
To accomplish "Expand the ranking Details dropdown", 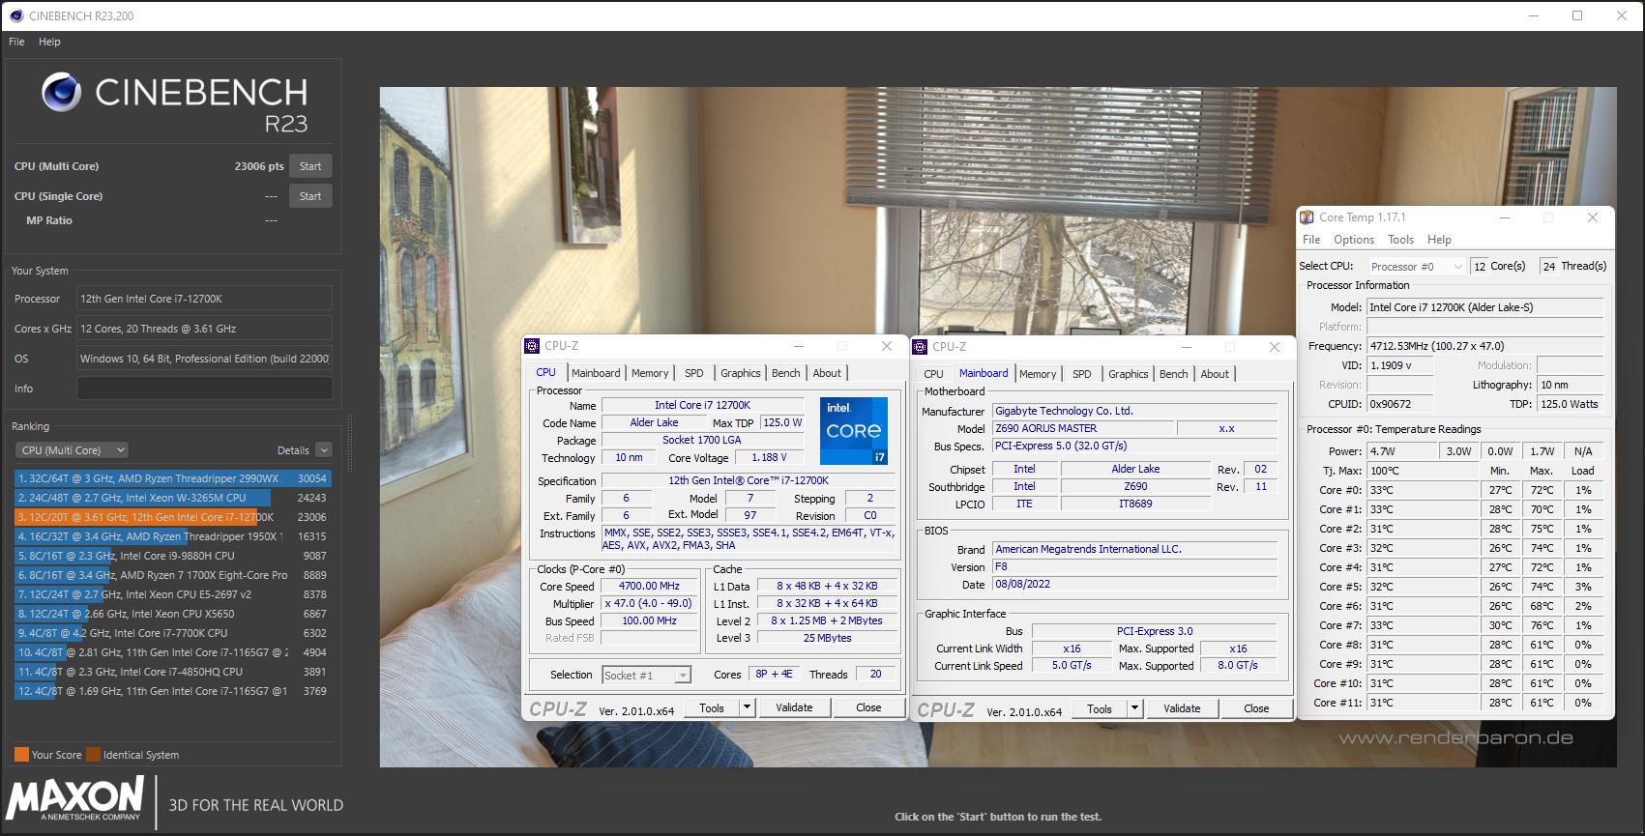I will [324, 450].
